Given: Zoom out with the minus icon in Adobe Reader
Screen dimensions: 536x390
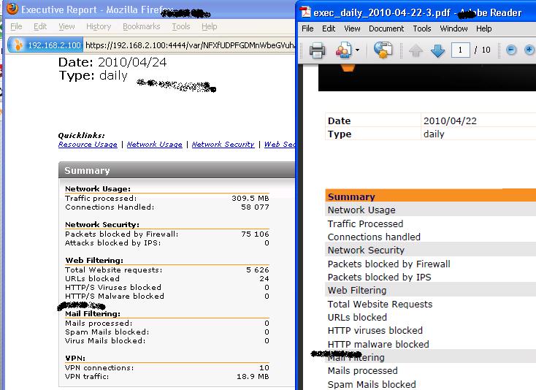Looking at the screenshot, I should 511,50.
